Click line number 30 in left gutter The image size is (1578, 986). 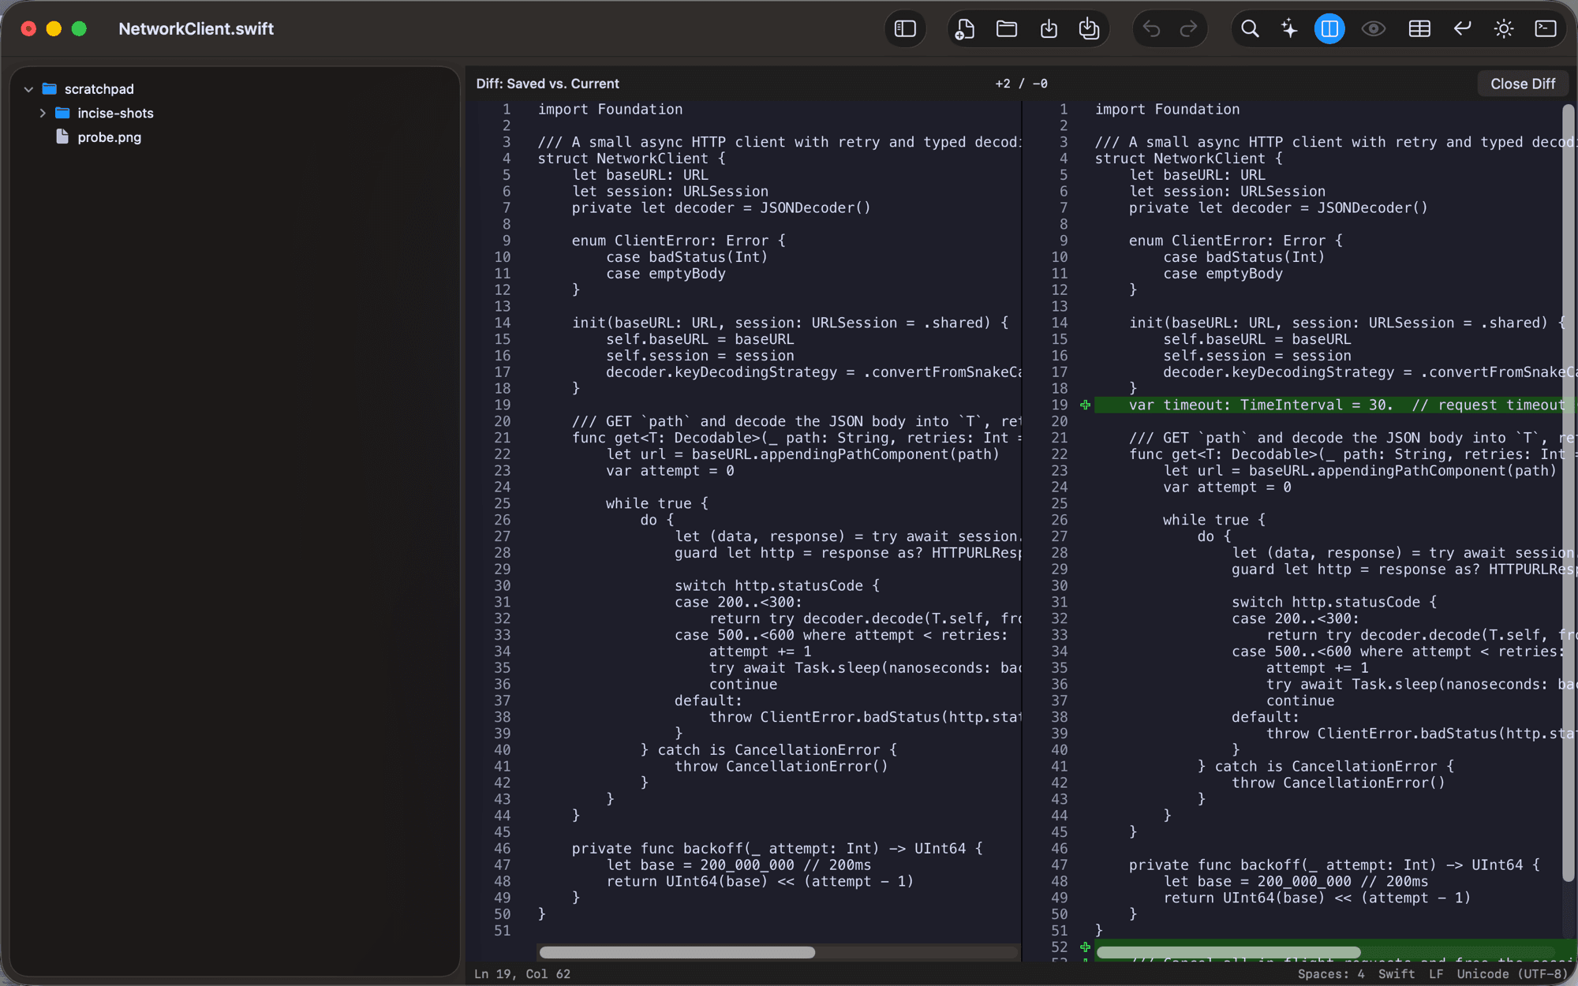click(503, 586)
